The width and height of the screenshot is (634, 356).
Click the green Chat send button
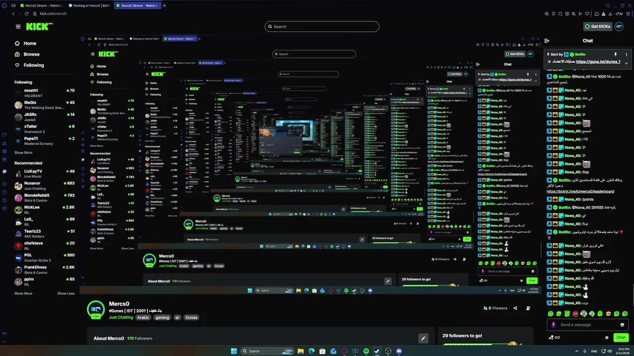click(x=621, y=338)
